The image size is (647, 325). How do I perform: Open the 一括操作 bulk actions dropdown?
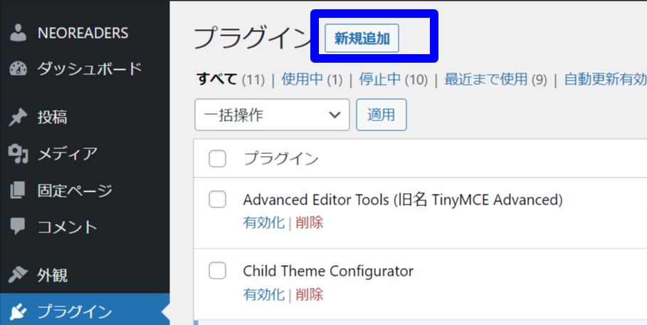tap(272, 115)
